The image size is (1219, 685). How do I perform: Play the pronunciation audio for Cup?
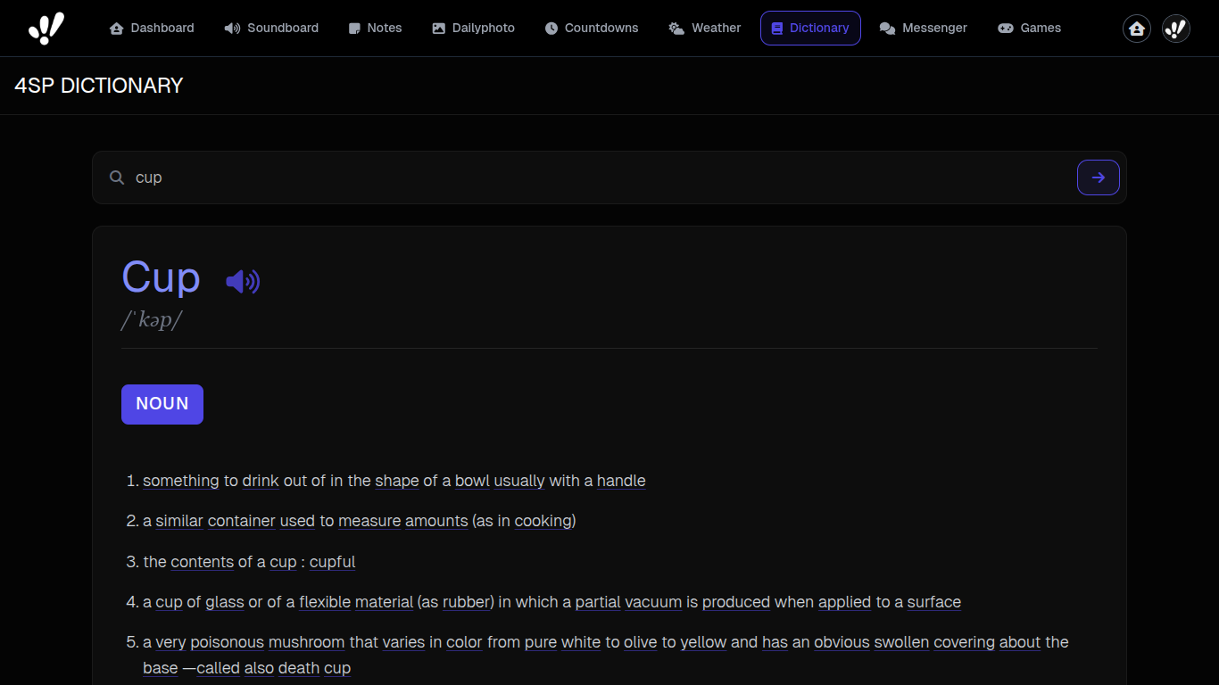click(242, 280)
